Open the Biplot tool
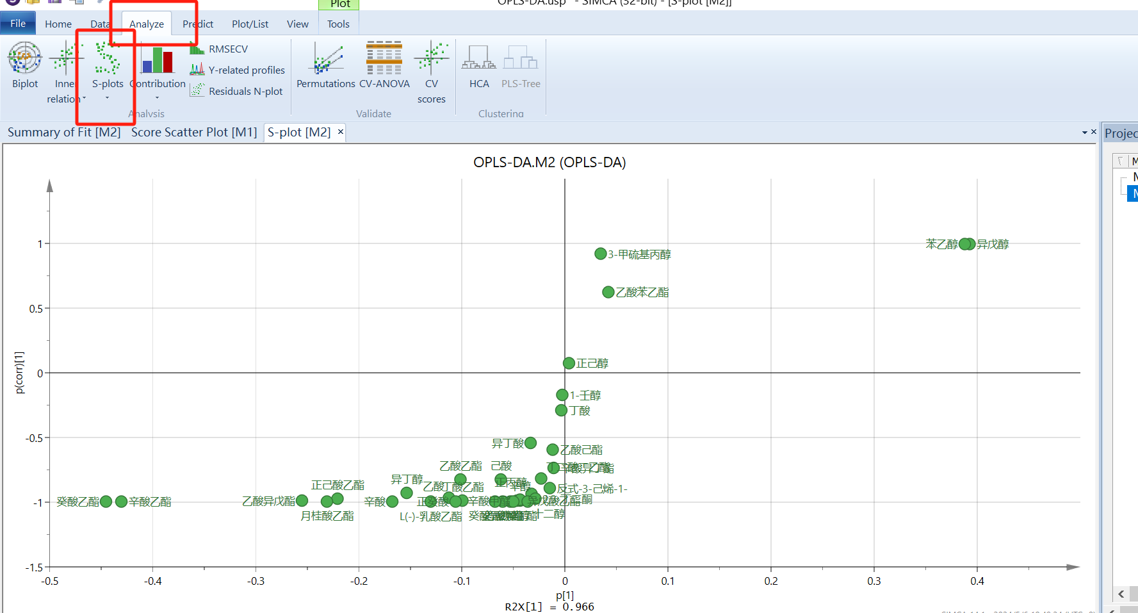The height and width of the screenshot is (613, 1138). 24,59
